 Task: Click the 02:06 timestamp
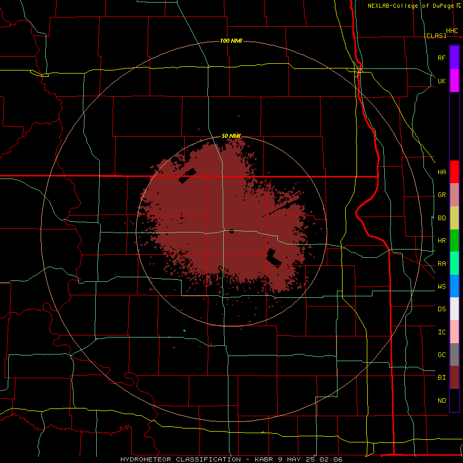pyautogui.click(x=331, y=459)
